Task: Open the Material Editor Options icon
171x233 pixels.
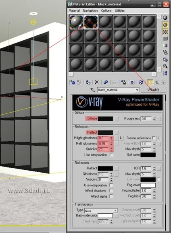Action: pyautogui.click(x=165, y=60)
